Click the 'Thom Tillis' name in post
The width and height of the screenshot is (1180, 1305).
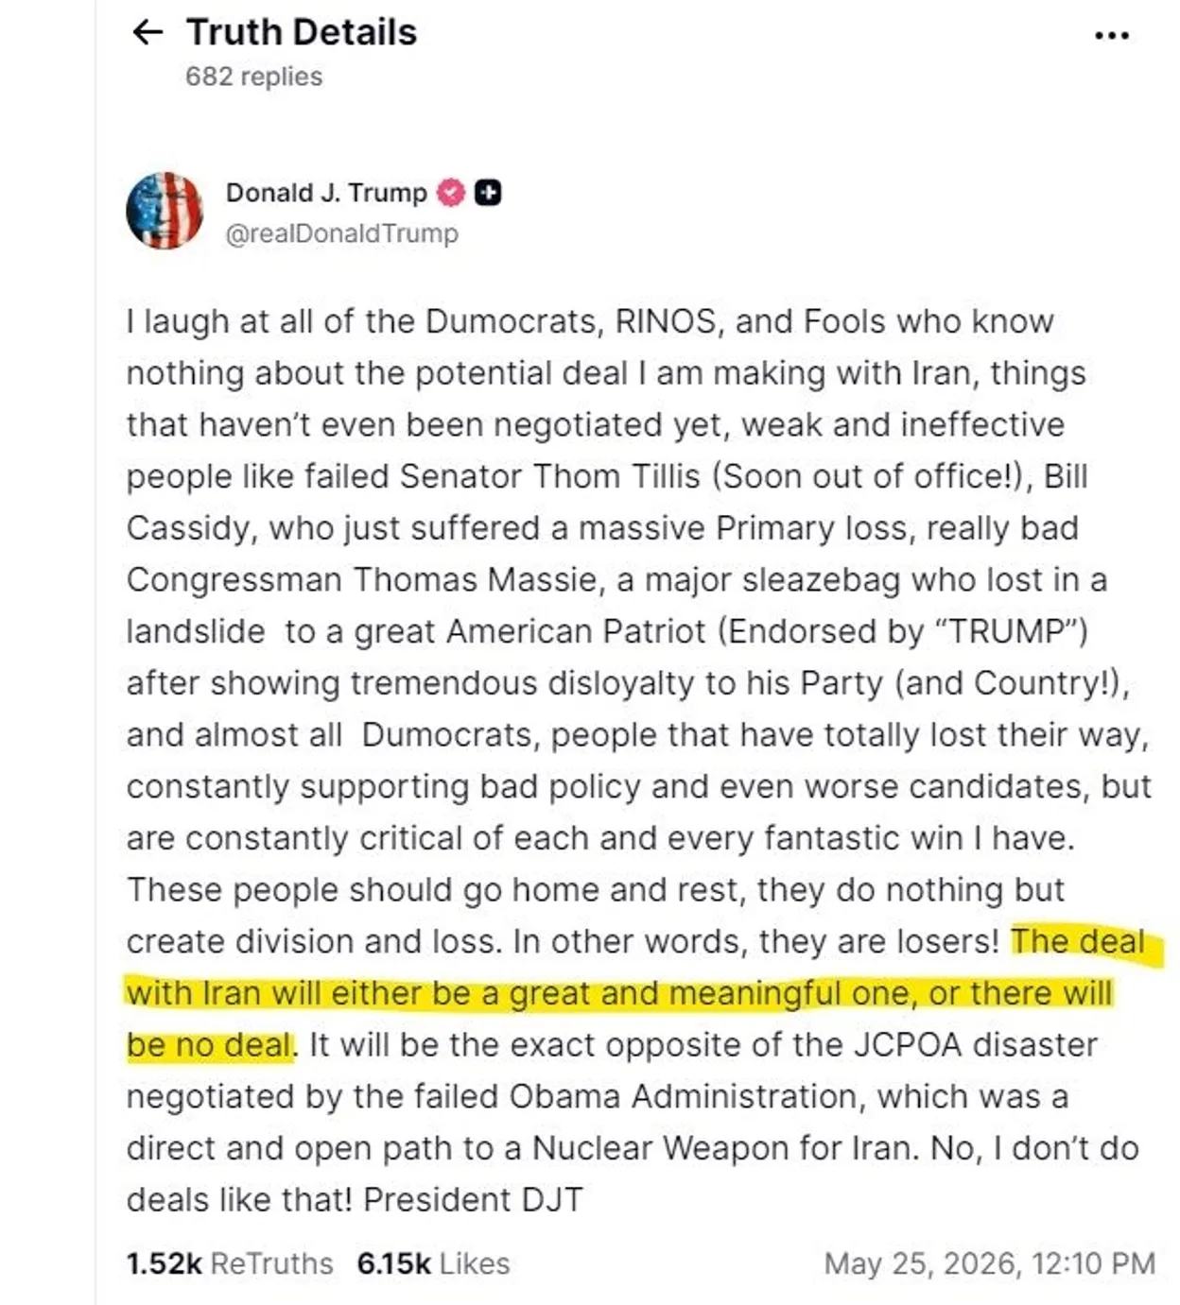pos(616,476)
